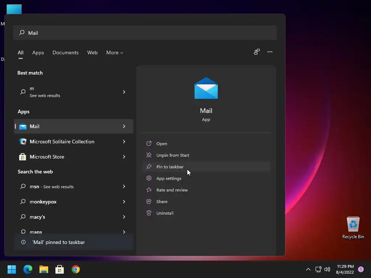This screenshot has width=371, height=278.
Task: Open Microsoft Store icon on taskbar
Action: [60, 269]
